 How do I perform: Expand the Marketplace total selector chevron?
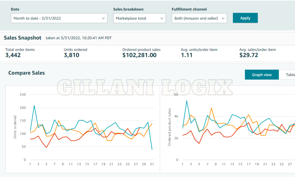pos(162,18)
